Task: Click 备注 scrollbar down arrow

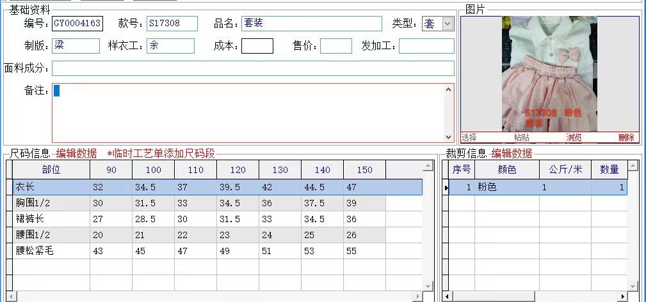Action: coord(449,137)
